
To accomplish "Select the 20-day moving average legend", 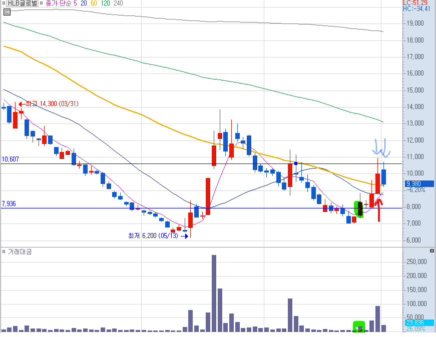I will 84,3.
